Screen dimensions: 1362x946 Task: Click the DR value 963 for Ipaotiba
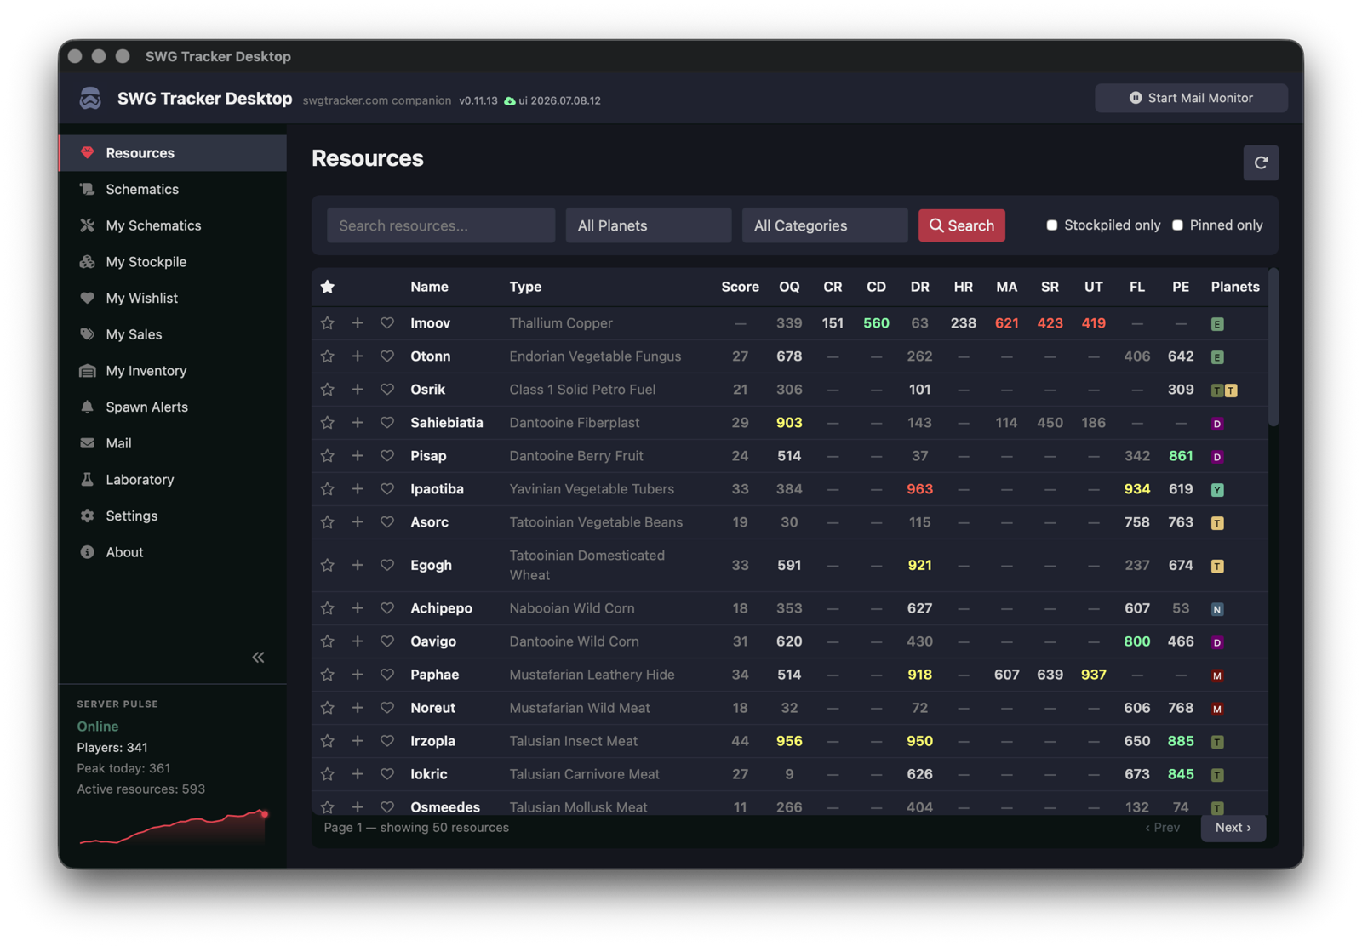coord(919,489)
